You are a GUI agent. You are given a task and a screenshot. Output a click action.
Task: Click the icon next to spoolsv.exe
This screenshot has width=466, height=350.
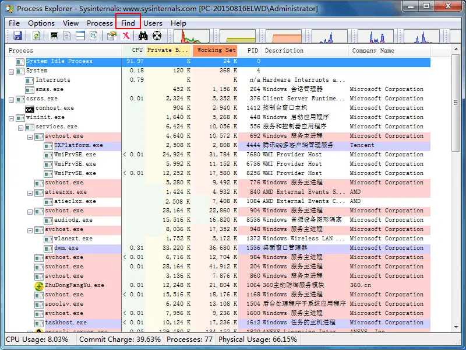pos(39,304)
